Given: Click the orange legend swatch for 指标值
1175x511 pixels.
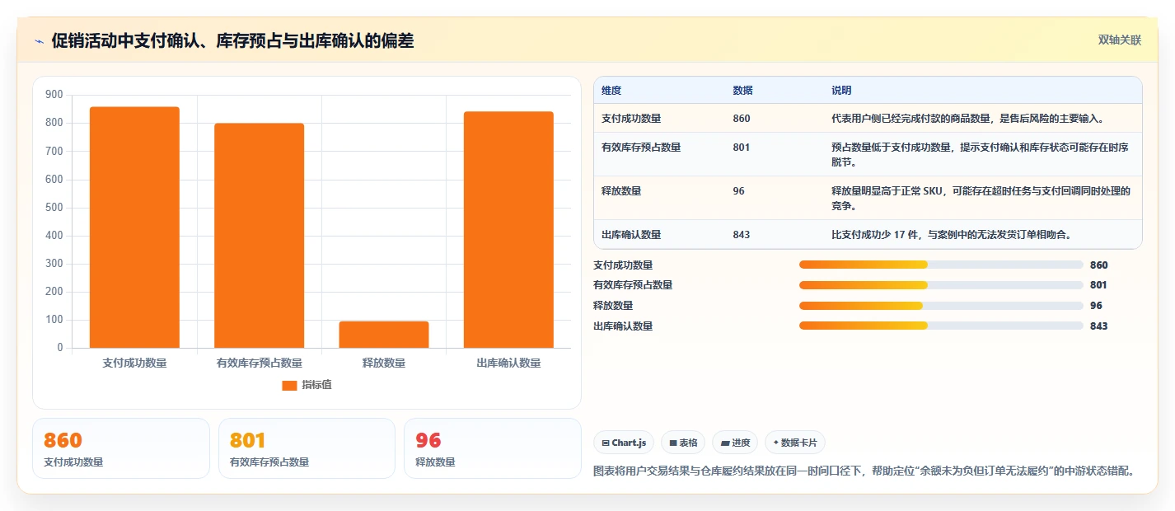Looking at the screenshot, I should coord(289,385).
